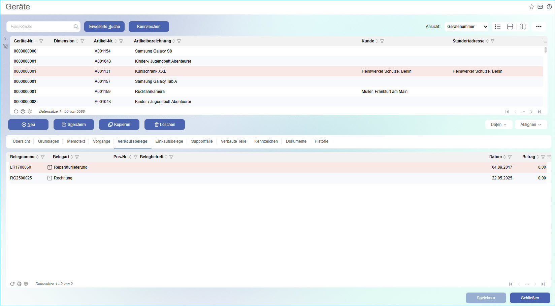Switch to the Einkaufsbelege tab
This screenshot has width=555, height=306.
tap(169, 141)
